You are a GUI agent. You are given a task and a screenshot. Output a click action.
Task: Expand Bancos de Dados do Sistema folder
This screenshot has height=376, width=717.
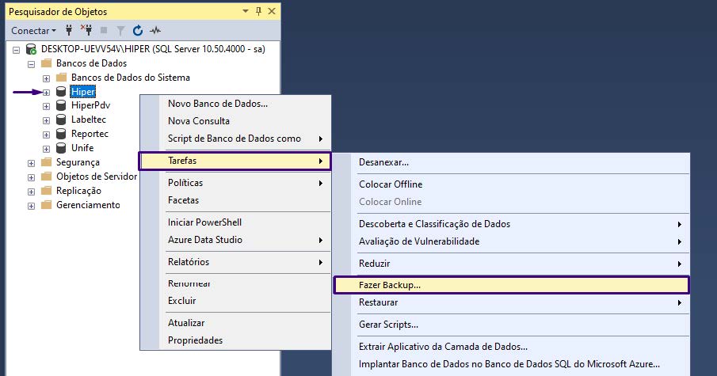[x=46, y=78]
